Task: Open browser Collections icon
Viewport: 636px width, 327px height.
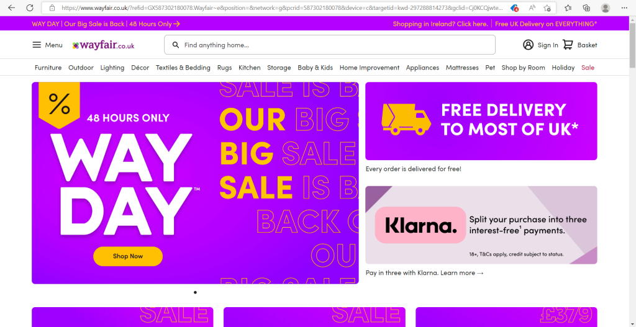Action: pyautogui.click(x=586, y=7)
